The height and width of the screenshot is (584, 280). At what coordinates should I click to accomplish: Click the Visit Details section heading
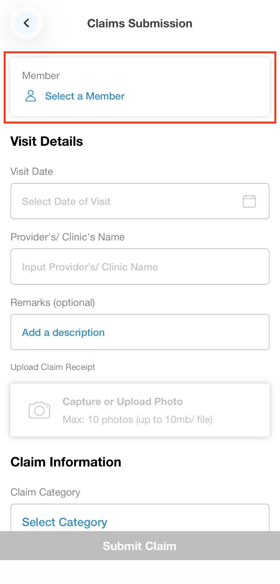(x=47, y=141)
